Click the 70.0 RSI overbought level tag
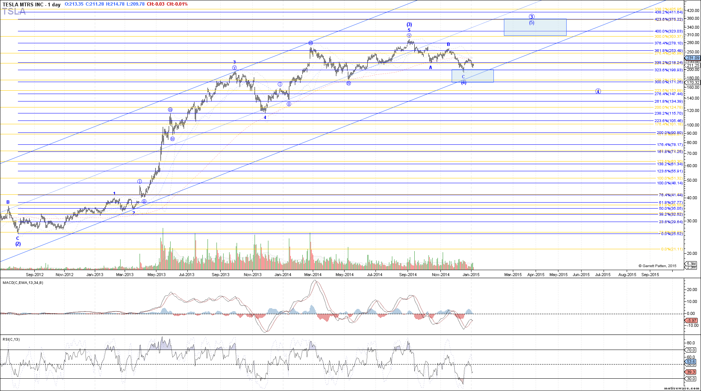701x391 pixels. tap(691, 350)
